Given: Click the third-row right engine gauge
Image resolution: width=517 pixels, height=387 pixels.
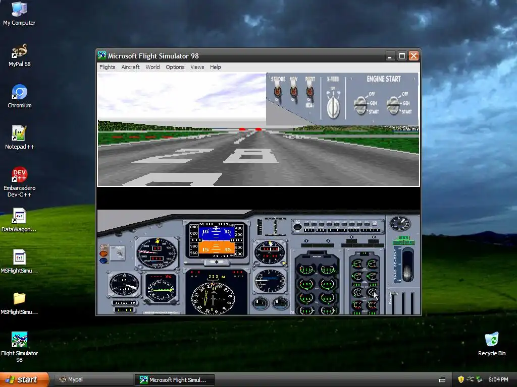Looking at the screenshot, I should click(328, 298).
